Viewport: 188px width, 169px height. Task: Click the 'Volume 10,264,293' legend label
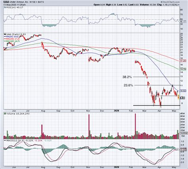[x=18, y=113]
